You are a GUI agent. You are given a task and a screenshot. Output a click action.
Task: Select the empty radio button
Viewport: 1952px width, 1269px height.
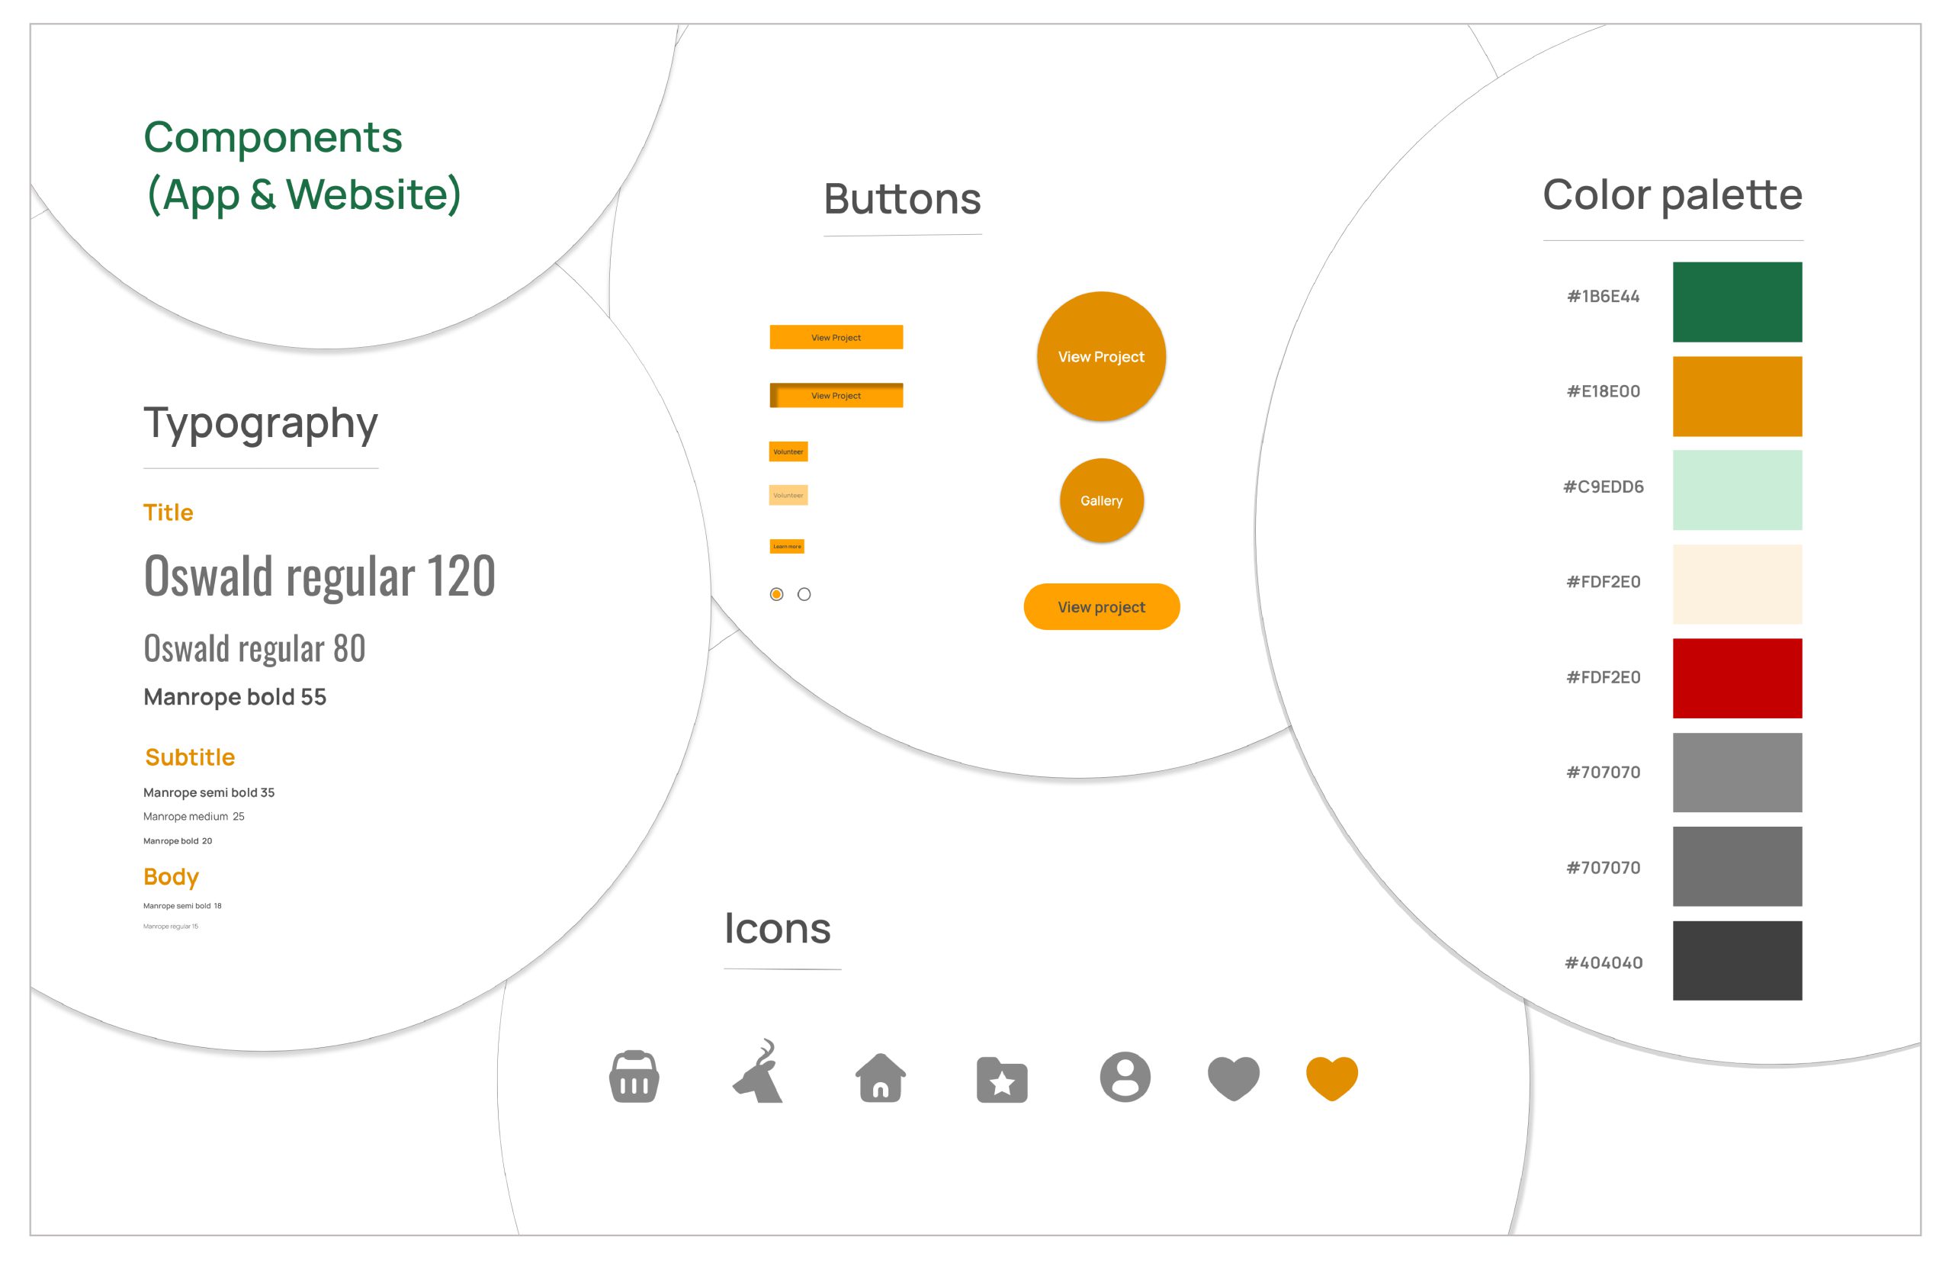point(804,594)
